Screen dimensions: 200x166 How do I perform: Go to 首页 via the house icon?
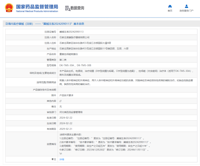pyautogui.click(x=170, y=6)
